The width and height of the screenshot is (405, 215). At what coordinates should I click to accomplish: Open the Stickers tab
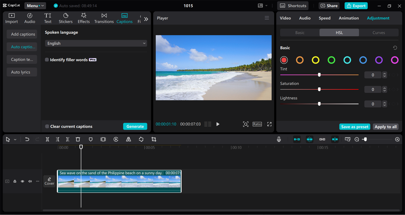point(65,18)
